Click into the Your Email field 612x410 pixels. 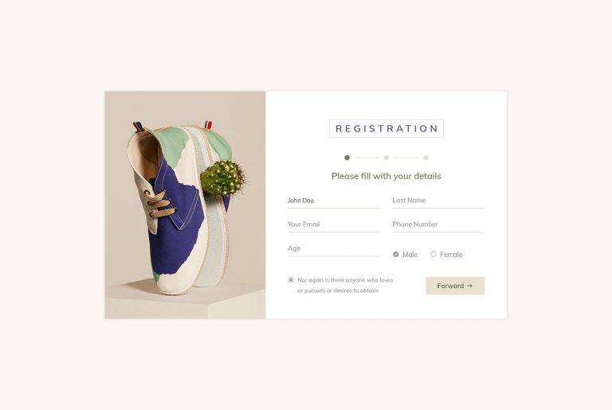pos(333,225)
